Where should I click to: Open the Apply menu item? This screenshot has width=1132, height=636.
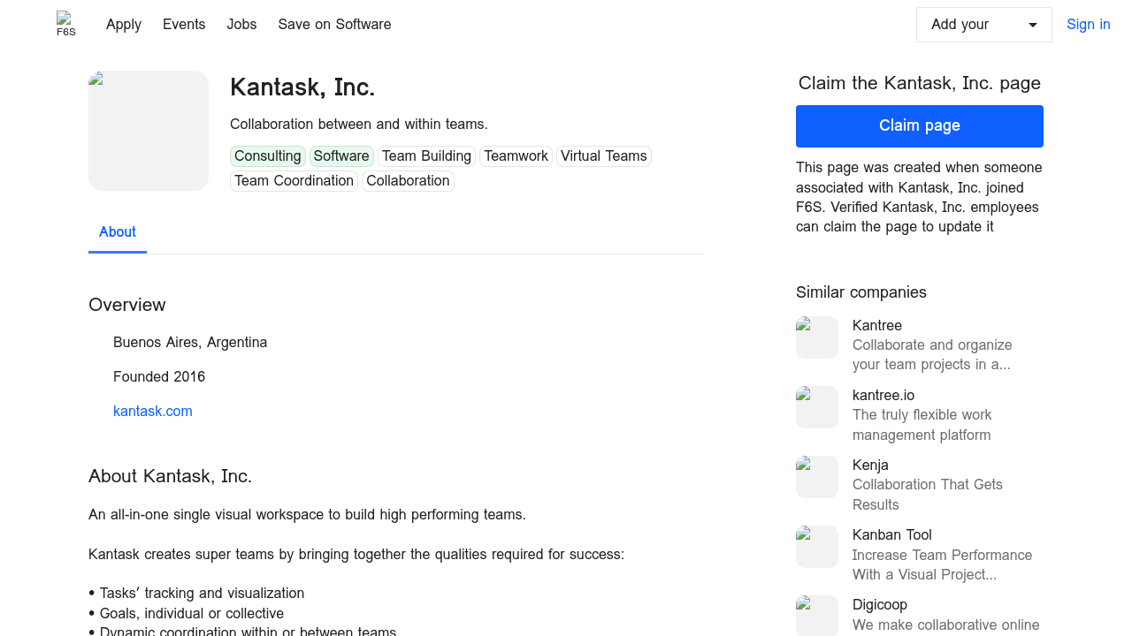pos(124,25)
